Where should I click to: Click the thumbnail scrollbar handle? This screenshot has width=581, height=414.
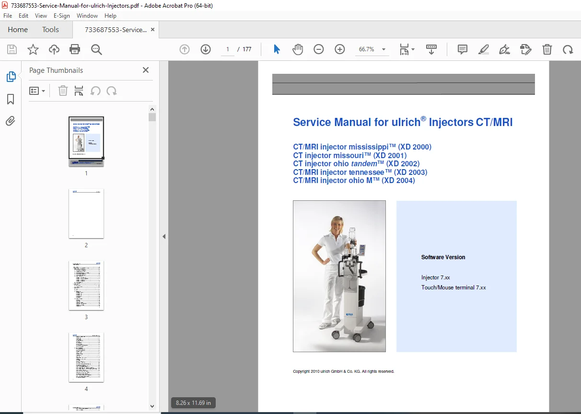pyautogui.click(x=152, y=117)
